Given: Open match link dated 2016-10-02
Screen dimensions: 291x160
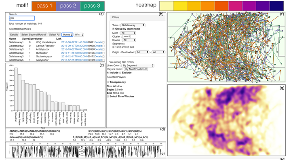Looking at the screenshot, I should click(x=74, y=49).
